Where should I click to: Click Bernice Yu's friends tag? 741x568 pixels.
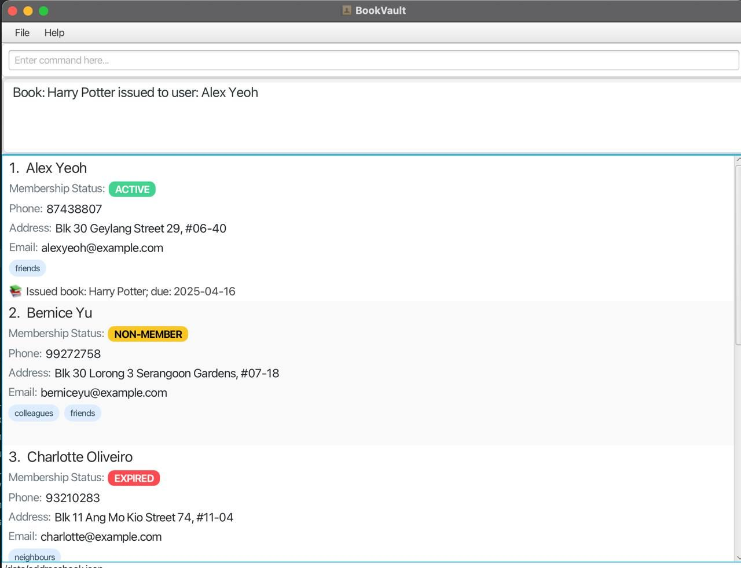83,413
